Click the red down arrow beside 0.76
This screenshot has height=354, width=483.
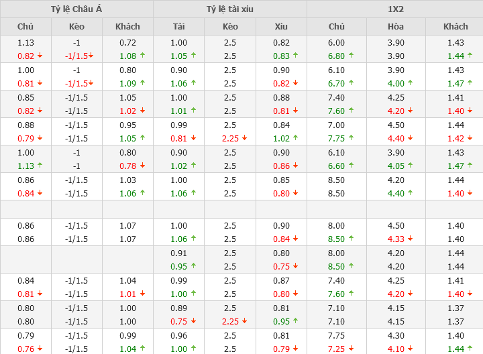(40, 348)
